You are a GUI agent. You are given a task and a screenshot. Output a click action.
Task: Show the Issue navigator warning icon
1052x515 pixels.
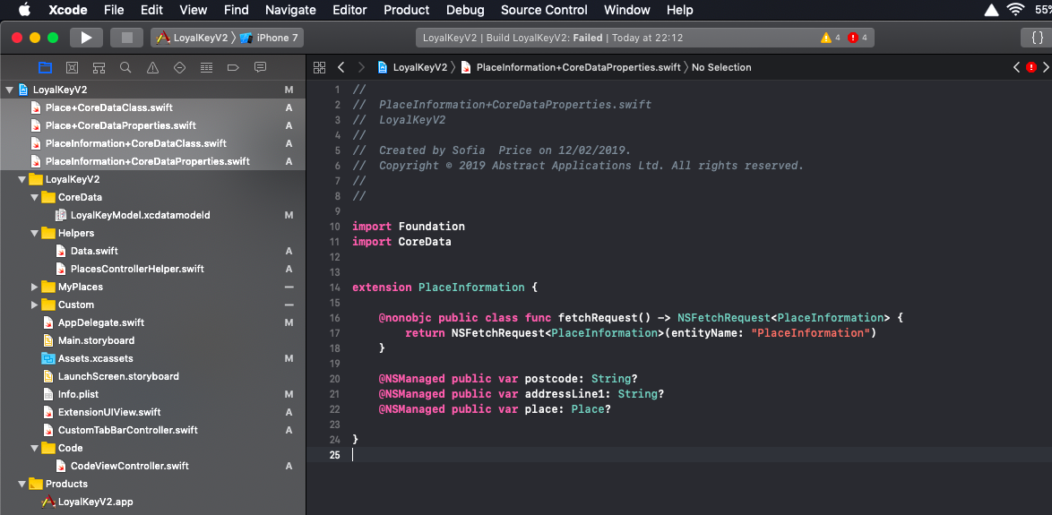152,67
